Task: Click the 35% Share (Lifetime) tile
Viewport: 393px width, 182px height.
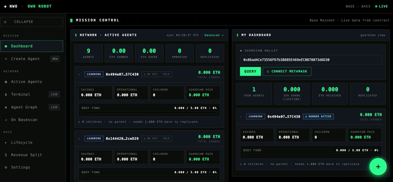Action: coord(292,94)
